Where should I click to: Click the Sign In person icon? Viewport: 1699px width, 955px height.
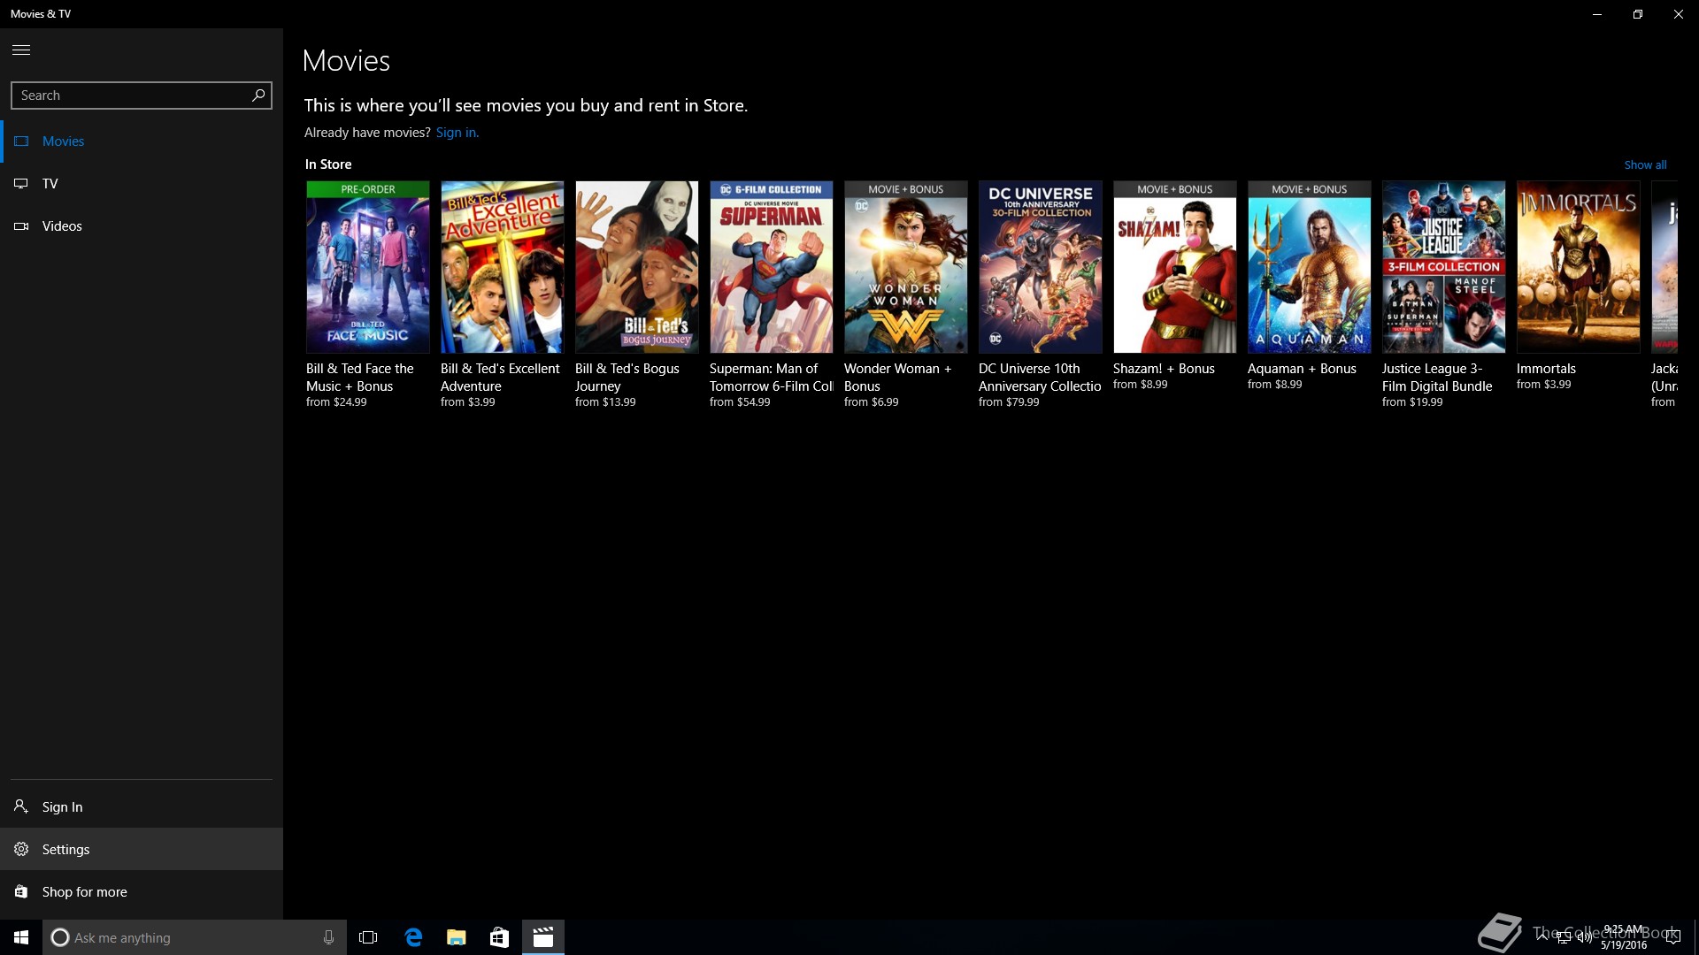pyautogui.click(x=21, y=806)
